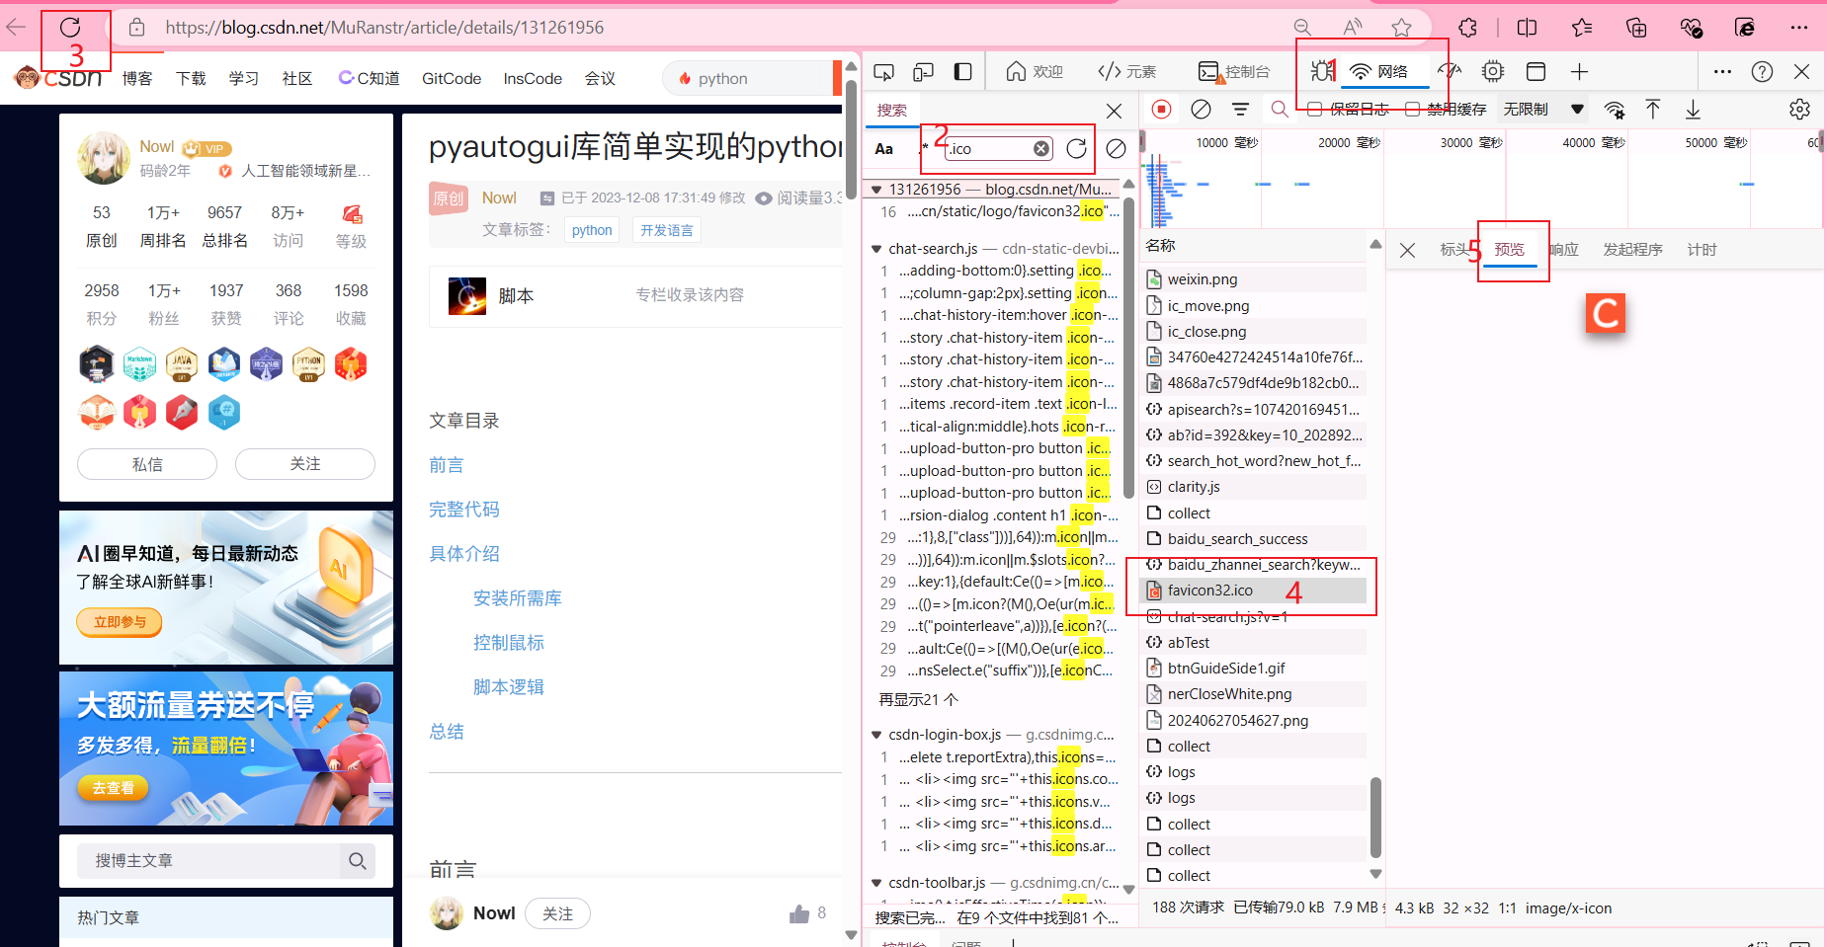Open the 完整代码 table of contents link
The image size is (1827, 947).
pyautogui.click(x=464, y=510)
